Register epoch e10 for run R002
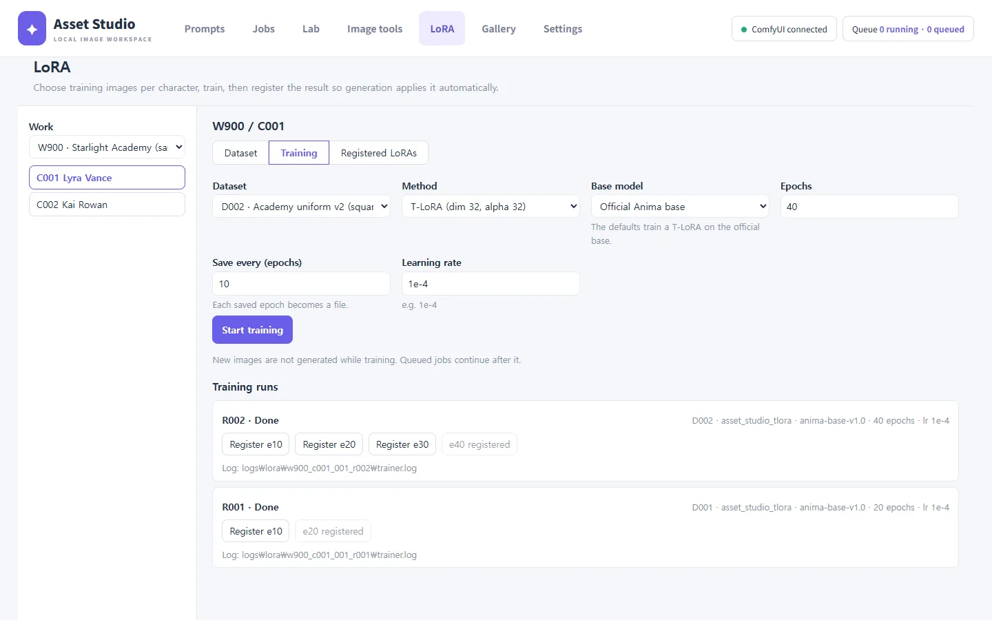 point(256,444)
